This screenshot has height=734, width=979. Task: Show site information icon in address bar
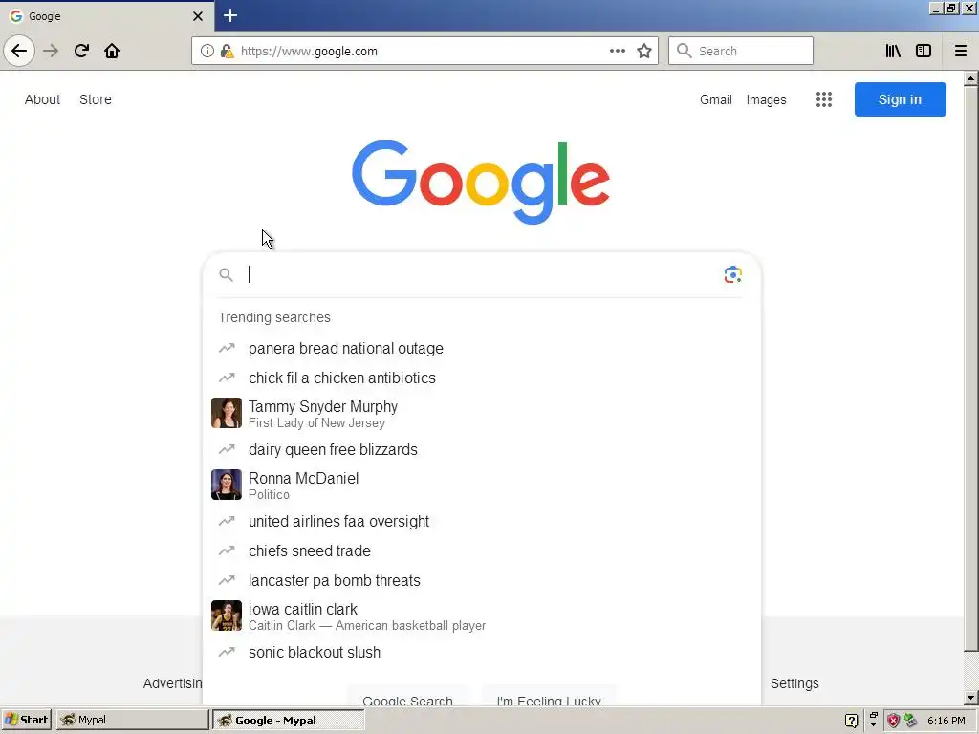coord(207,51)
